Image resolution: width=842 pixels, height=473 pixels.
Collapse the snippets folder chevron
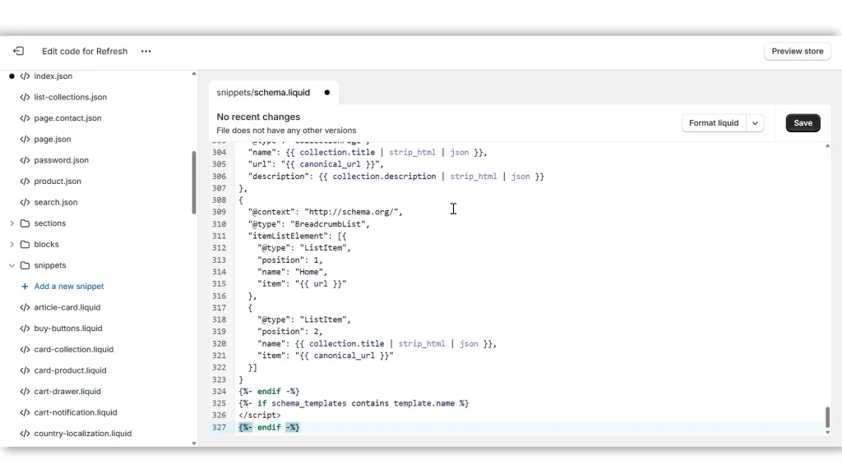tap(12, 265)
